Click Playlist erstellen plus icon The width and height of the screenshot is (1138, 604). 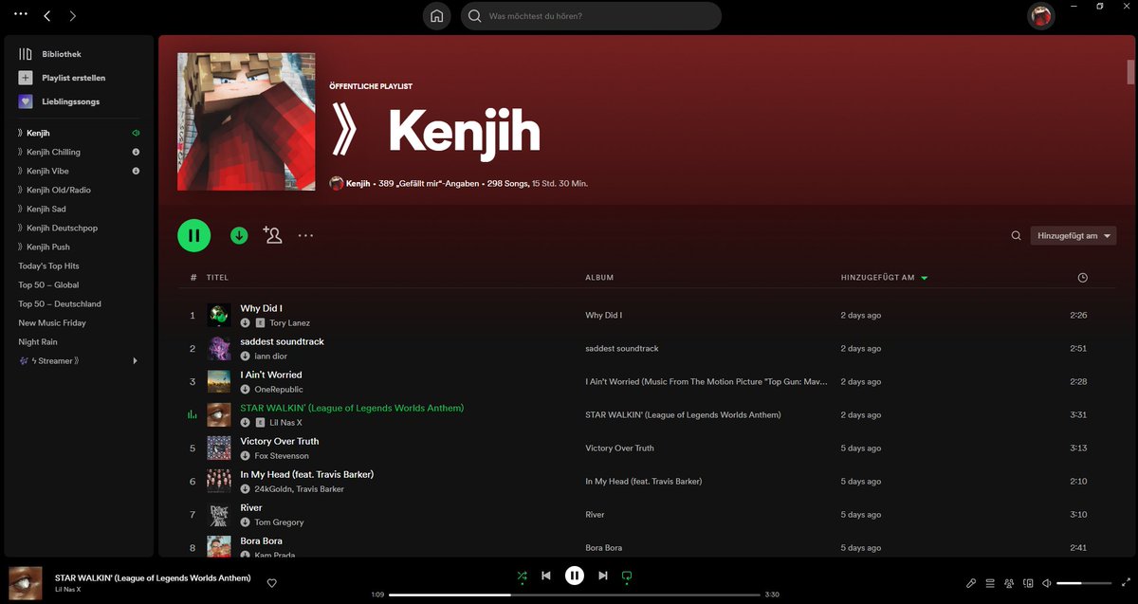pos(26,78)
